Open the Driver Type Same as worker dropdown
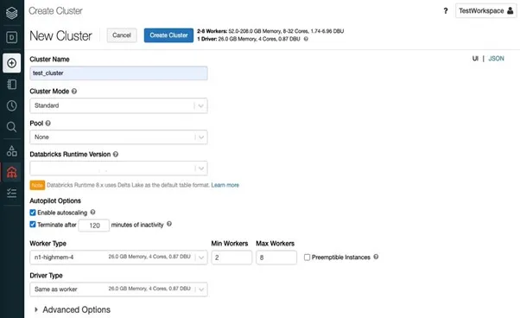This screenshot has width=520, height=318. tap(118, 289)
